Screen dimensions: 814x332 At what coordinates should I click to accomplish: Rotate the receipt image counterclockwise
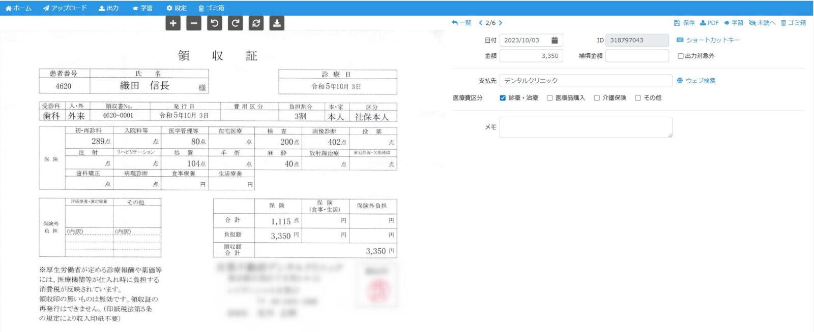point(215,23)
